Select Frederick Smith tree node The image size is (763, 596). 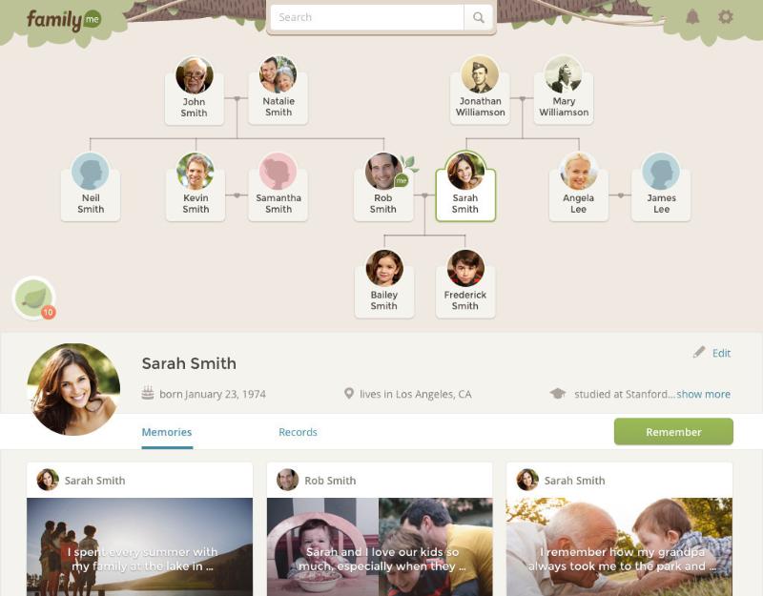click(x=465, y=284)
